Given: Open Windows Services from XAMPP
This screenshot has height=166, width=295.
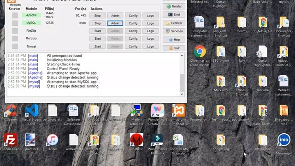Looking at the screenshot, I should point(174,31).
